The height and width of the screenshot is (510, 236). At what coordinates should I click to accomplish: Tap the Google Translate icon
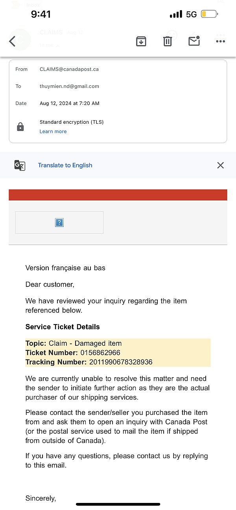(20, 165)
